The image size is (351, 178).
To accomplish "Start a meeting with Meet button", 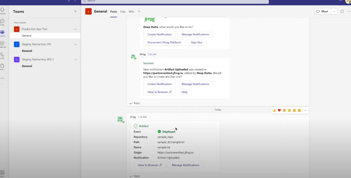I will pos(322,11).
